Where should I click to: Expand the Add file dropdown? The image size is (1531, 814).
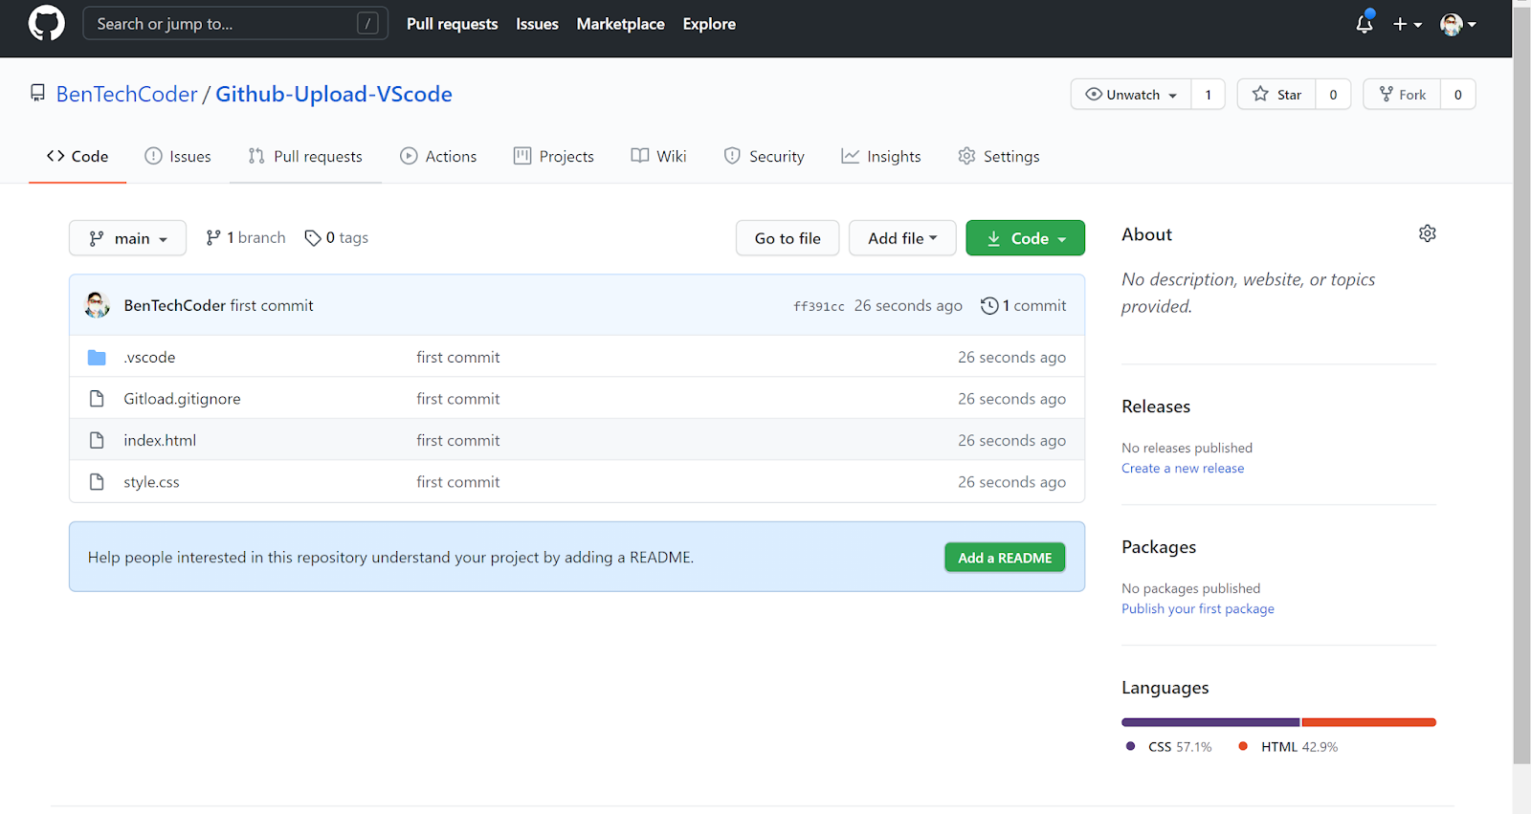[902, 238]
